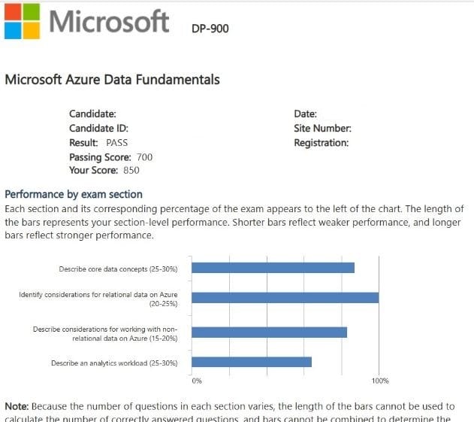Click the Describe core data concepts bar
This screenshot has height=422, width=474.
(x=273, y=268)
